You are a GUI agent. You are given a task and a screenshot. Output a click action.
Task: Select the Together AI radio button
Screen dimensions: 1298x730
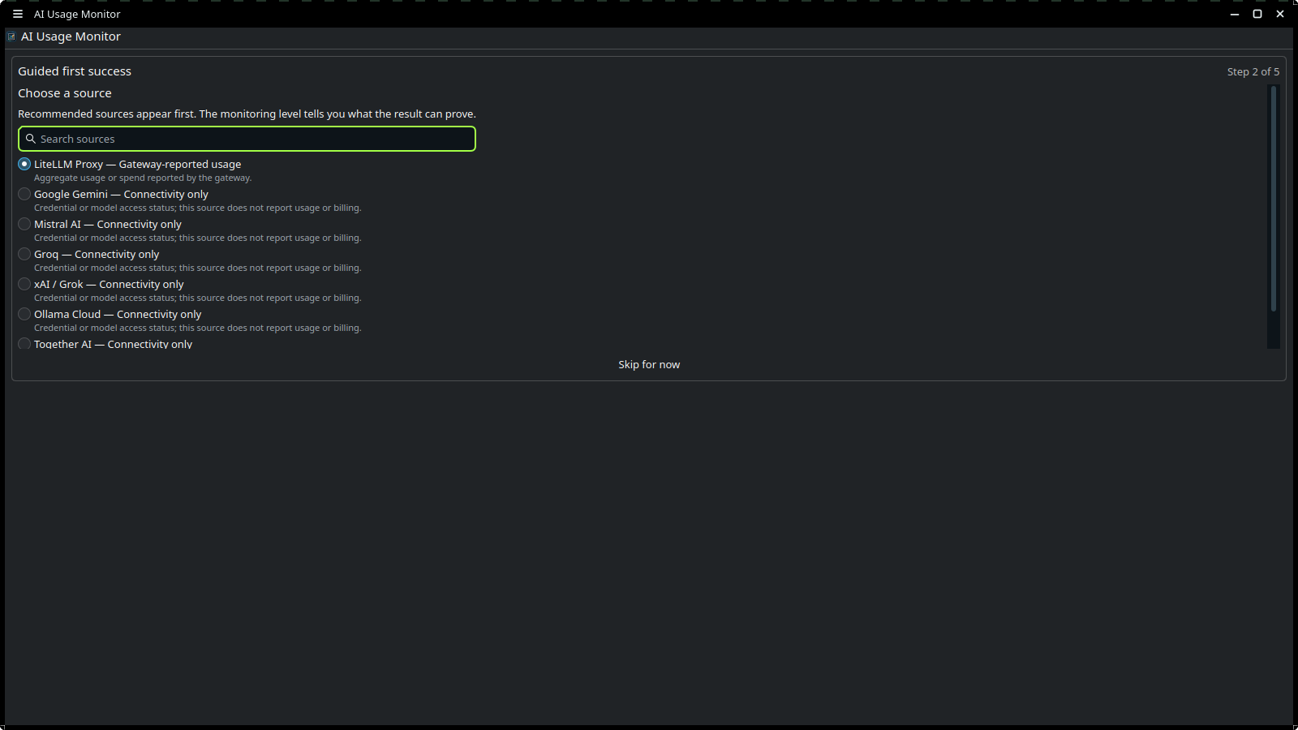click(24, 344)
